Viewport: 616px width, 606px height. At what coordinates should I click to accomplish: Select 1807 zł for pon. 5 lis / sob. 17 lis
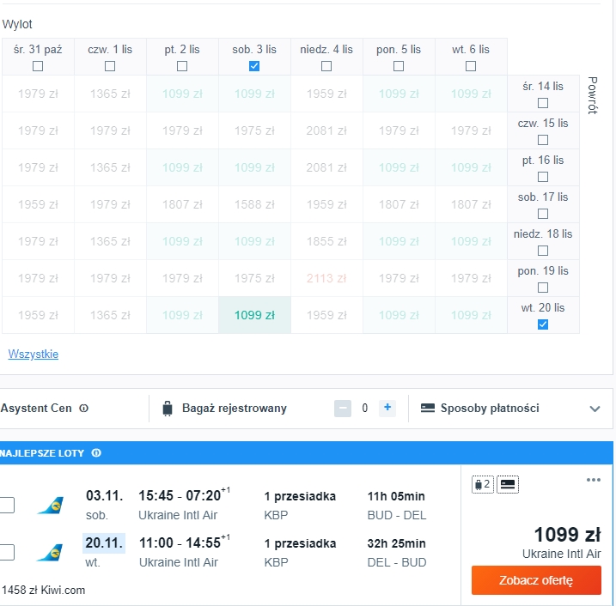tap(399, 204)
